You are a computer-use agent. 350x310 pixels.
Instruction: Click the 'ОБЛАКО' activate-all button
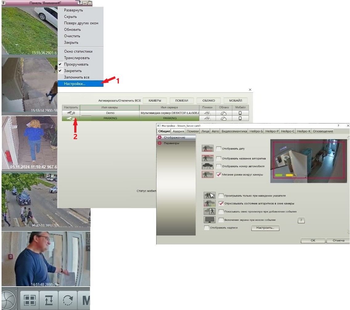pos(209,101)
